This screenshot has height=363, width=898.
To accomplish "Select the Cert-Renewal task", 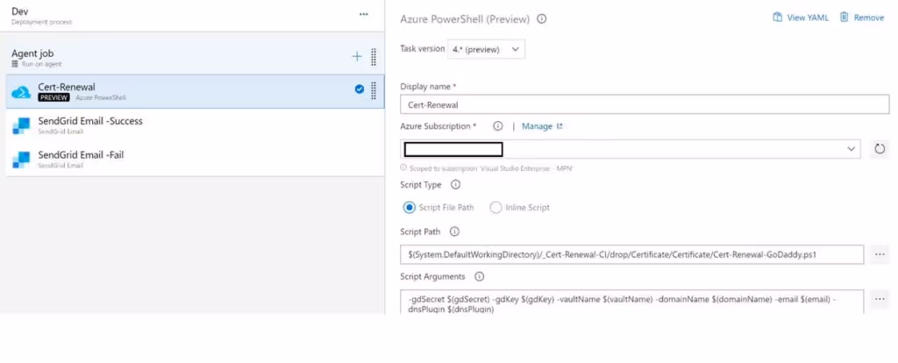I will point(196,91).
